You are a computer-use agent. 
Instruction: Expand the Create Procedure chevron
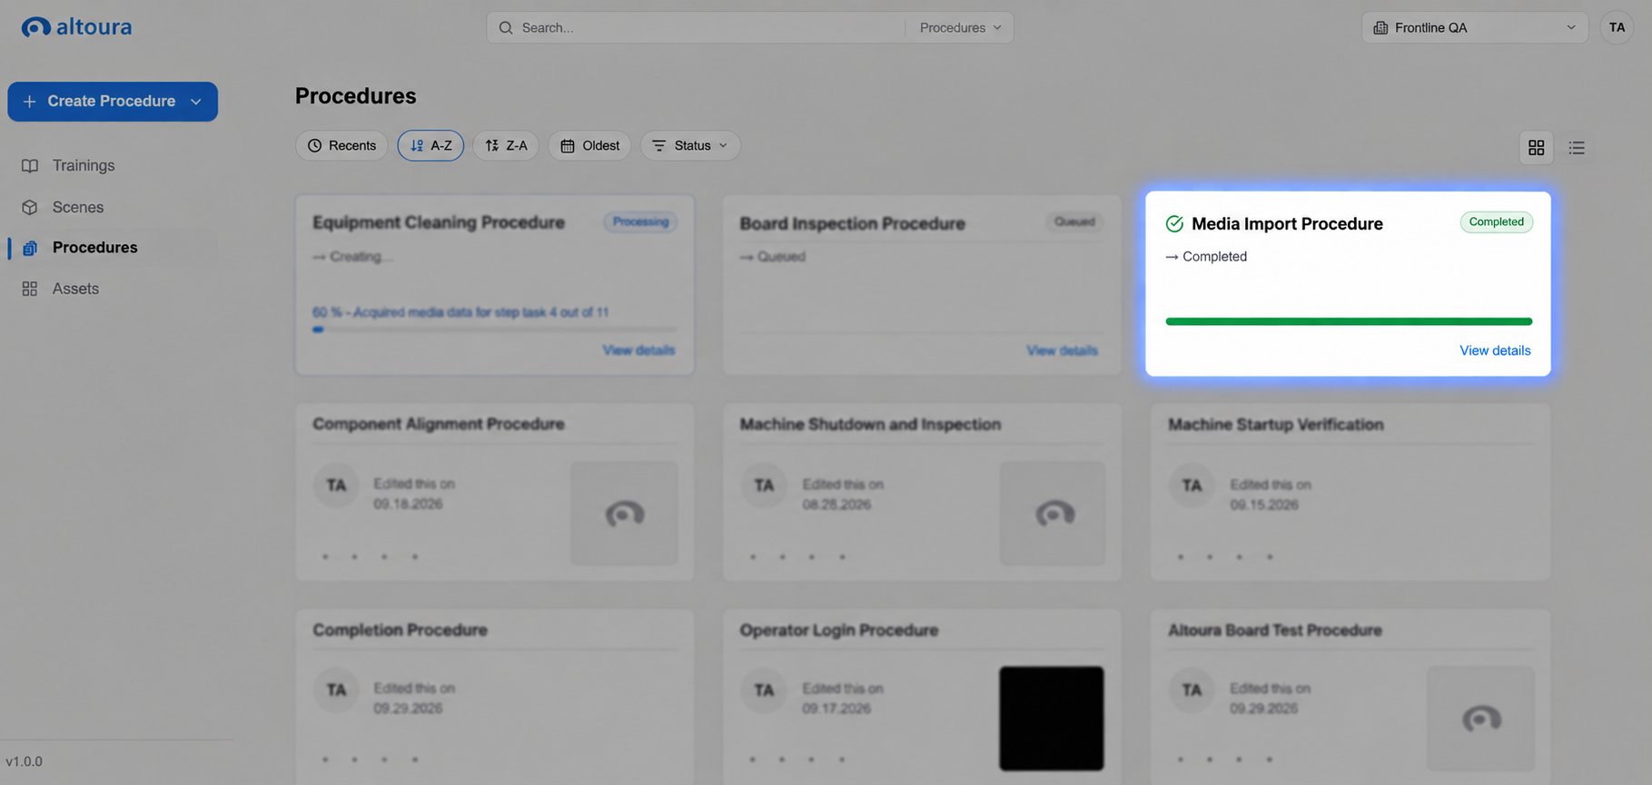pyautogui.click(x=196, y=102)
